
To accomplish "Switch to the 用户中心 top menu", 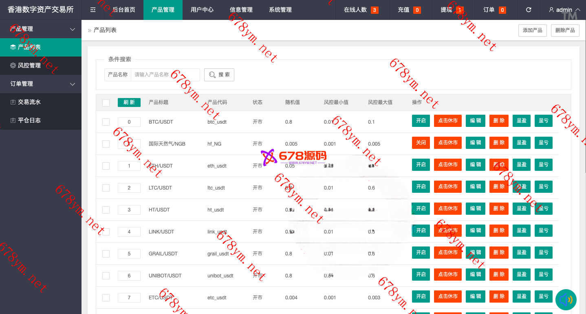I will click(202, 10).
